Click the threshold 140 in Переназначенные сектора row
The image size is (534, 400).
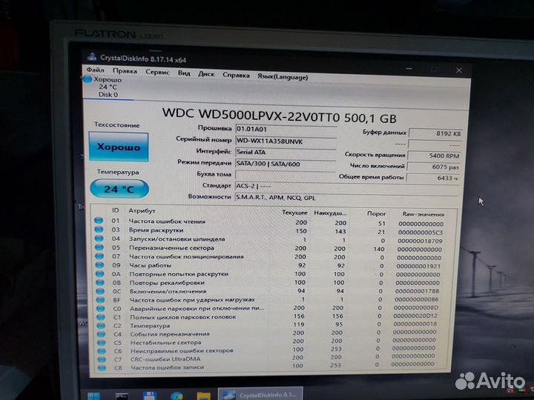coord(379,249)
